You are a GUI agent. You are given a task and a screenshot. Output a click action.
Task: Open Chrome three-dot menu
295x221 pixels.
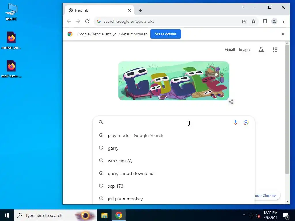[283, 21]
